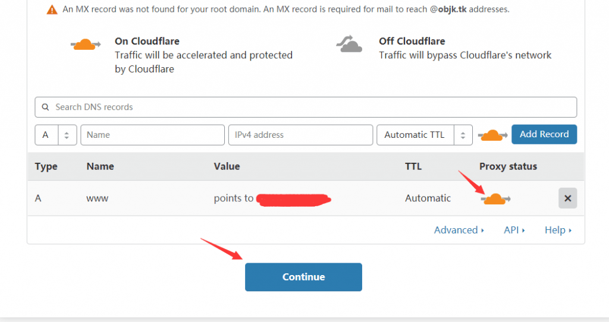
Task: Toggle proxy cloud for the new record
Action: click(492, 135)
